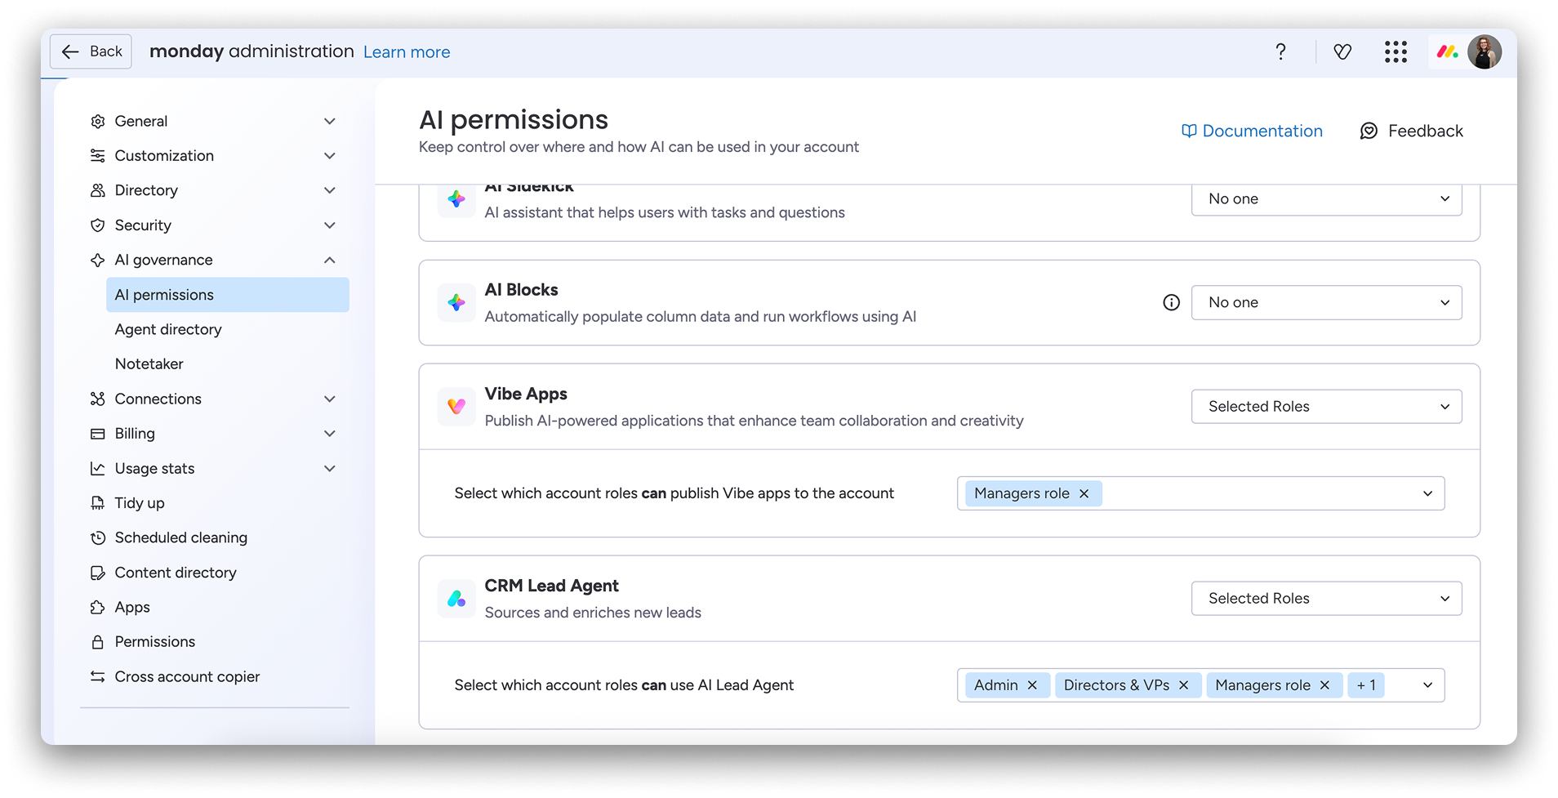Expand the General section chevron
1558x798 pixels.
pos(330,122)
